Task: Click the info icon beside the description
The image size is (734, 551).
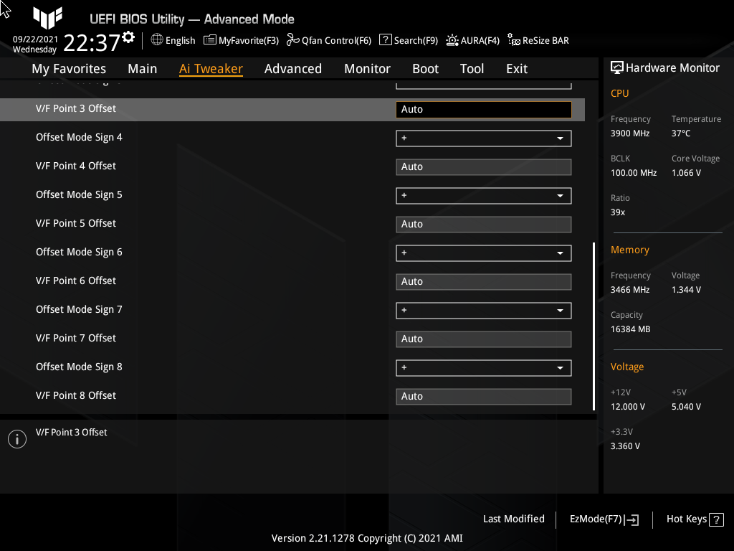Action: click(x=17, y=439)
